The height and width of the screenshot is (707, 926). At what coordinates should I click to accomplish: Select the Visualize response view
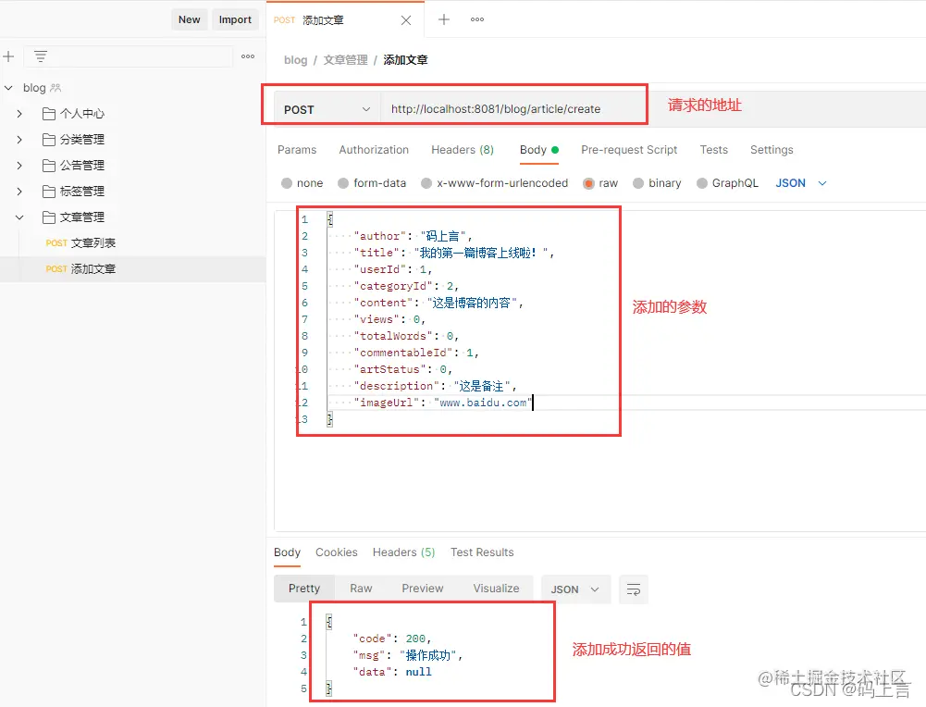[x=496, y=589]
